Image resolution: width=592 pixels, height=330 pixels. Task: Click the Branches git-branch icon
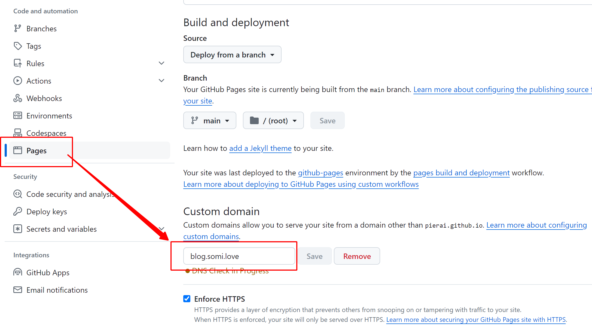coord(18,28)
